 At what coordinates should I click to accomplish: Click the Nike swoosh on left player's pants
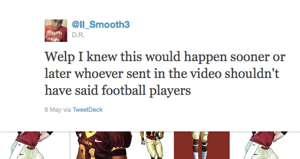click(x=21, y=154)
